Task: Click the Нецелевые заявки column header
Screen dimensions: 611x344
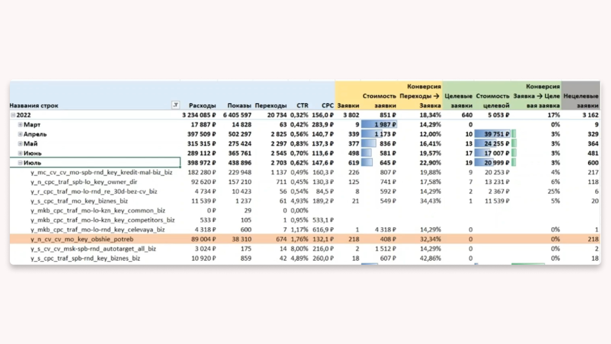Action: (581, 101)
